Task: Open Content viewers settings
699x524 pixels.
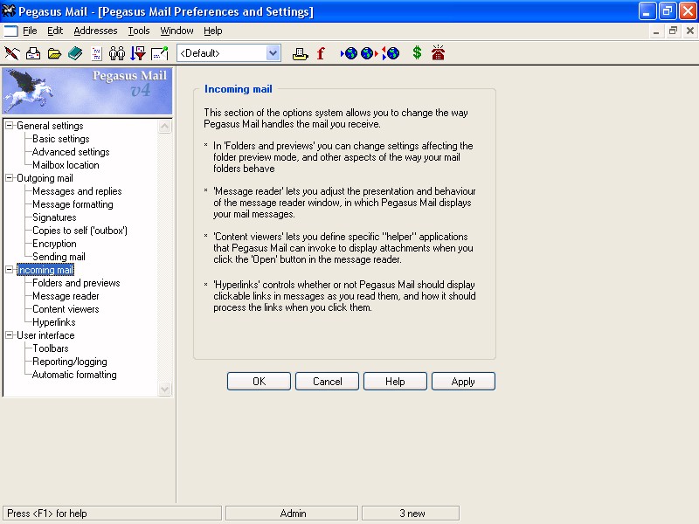Action: [x=66, y=309]
